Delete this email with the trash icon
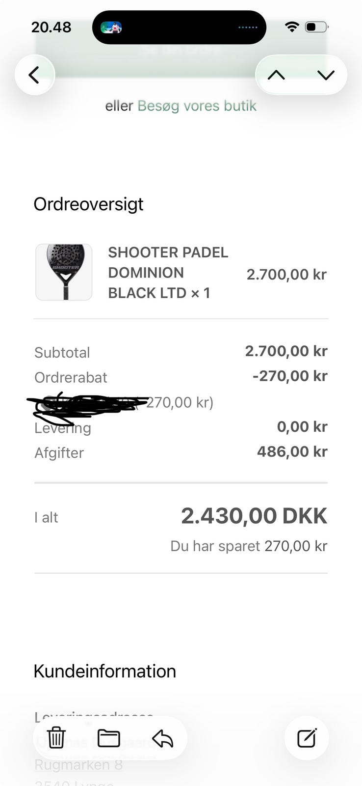This screenshot has width=362, height=786. click(56, 738)
